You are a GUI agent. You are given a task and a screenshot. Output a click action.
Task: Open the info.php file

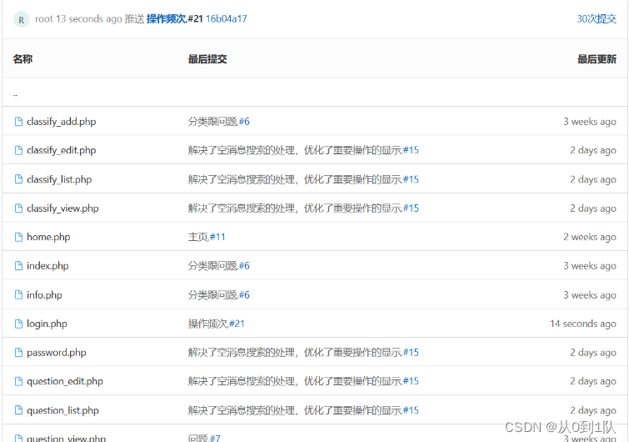[x=44, y=295]
